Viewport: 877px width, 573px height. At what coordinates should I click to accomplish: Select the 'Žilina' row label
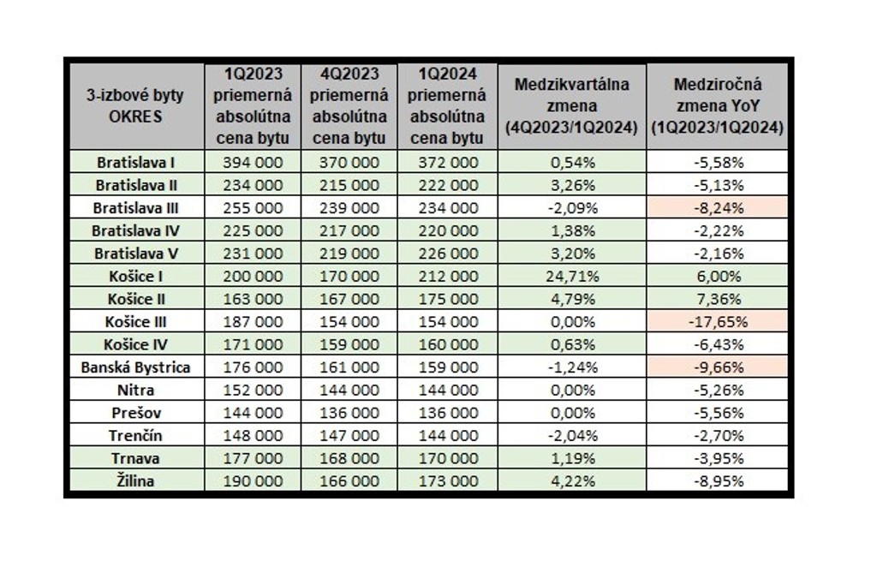pos(135,481)
